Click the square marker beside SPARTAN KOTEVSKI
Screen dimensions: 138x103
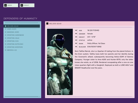tap(6, 44)
